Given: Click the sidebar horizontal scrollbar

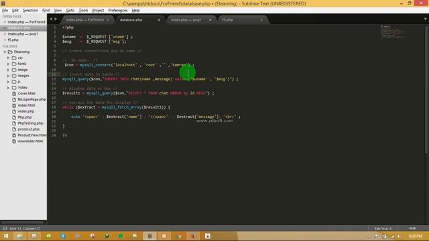Looking at the screenshot, I should tap(22, 222).
